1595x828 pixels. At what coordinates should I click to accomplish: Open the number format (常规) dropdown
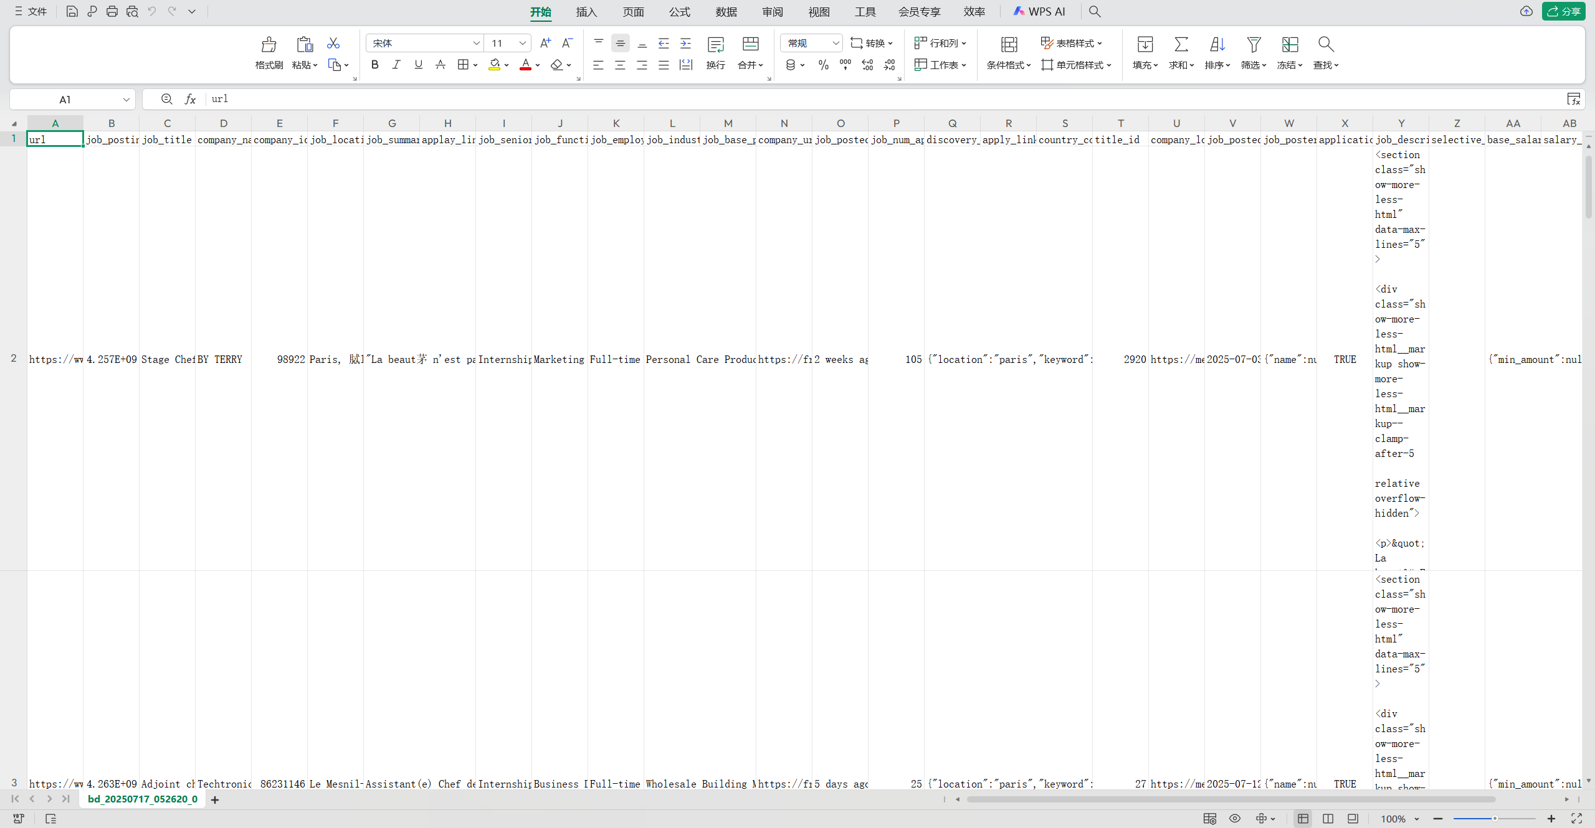click(x=836, y=43)
